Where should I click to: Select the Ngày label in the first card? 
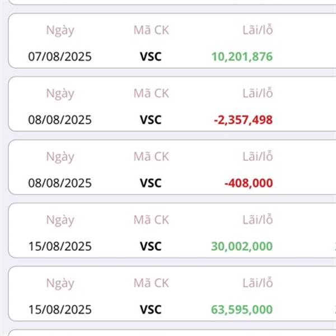point(60,30)
